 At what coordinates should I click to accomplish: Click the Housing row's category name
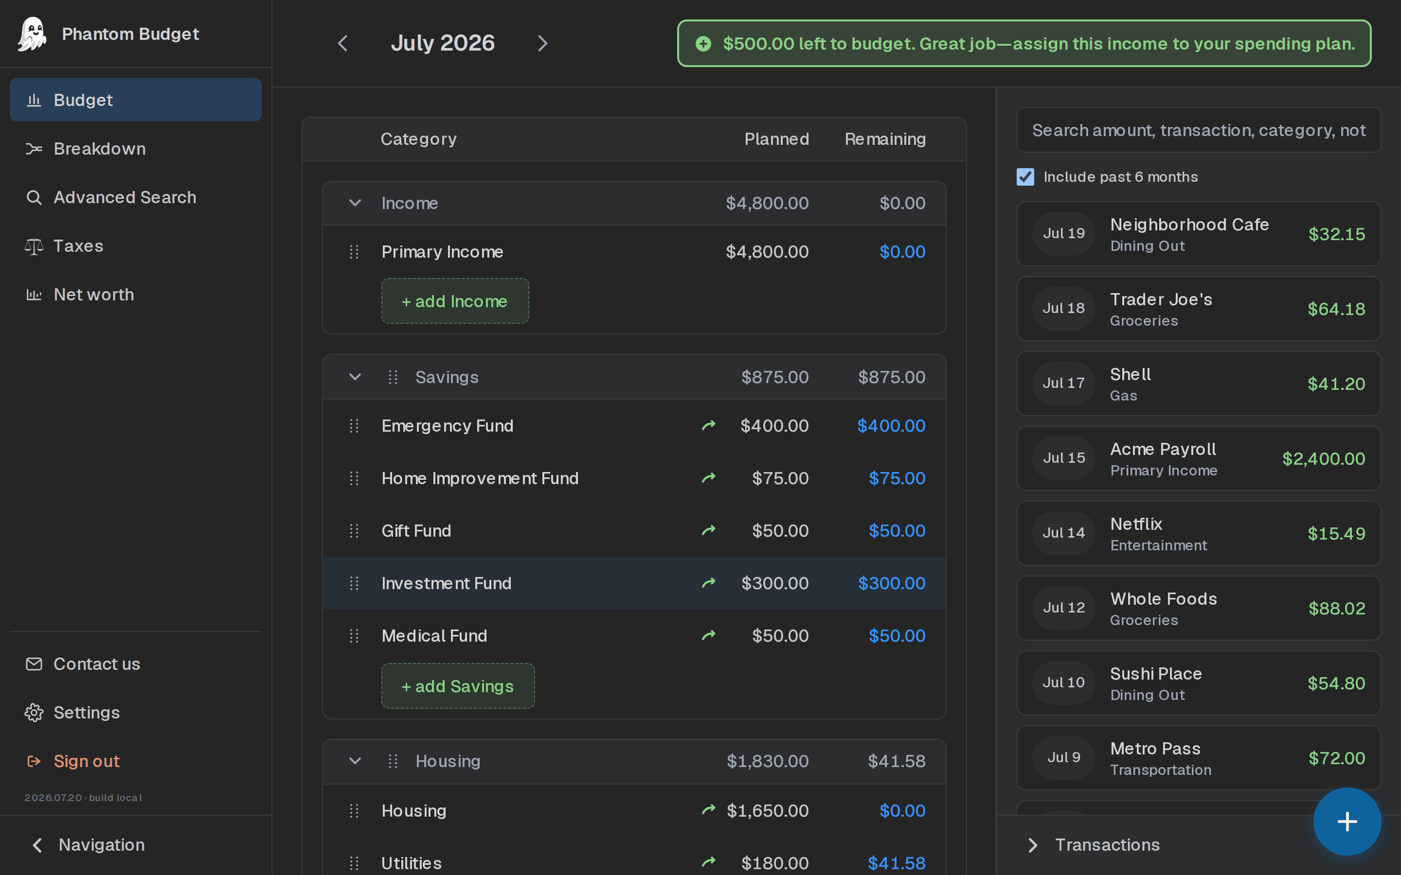[x=414, y=811]
